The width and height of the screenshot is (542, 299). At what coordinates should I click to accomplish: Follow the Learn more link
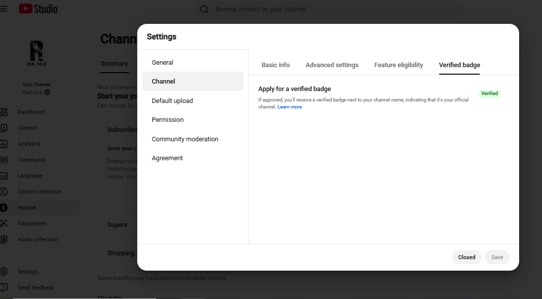290,107
